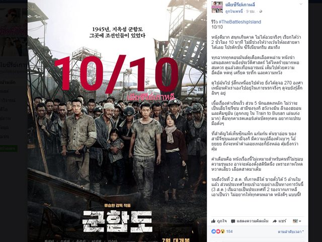Open the #TheBattleshipIsland hashtag link
This screenshot has width=322, height=242.
click(x=240, y=22)
